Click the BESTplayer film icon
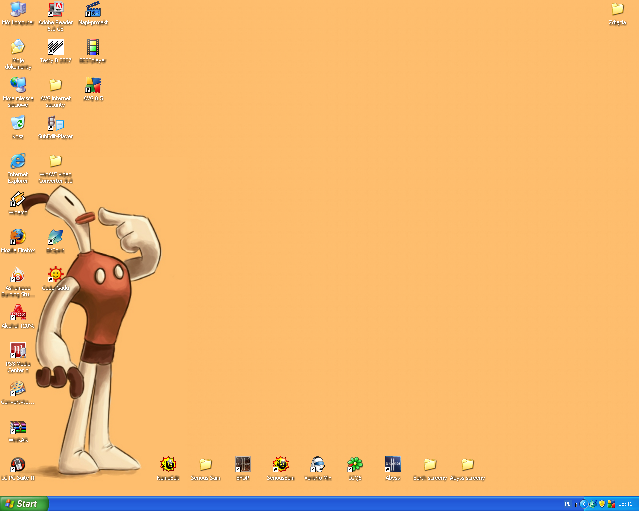Viewport: 639px width, 511px height. tap(93, 47)
